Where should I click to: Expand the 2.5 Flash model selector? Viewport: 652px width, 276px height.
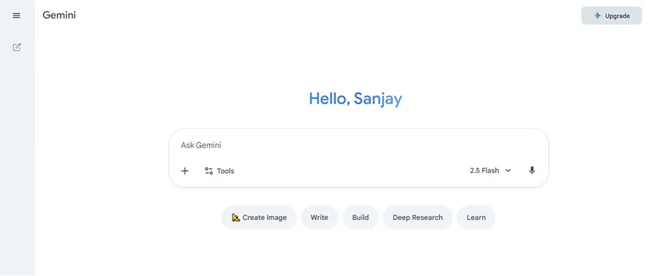490,170
